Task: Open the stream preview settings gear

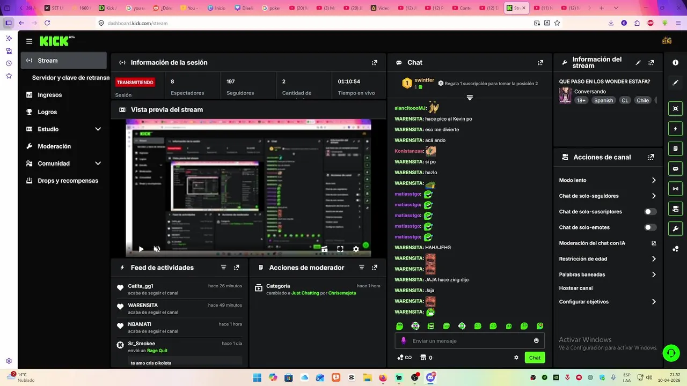Action: click(x=356, y=249)
